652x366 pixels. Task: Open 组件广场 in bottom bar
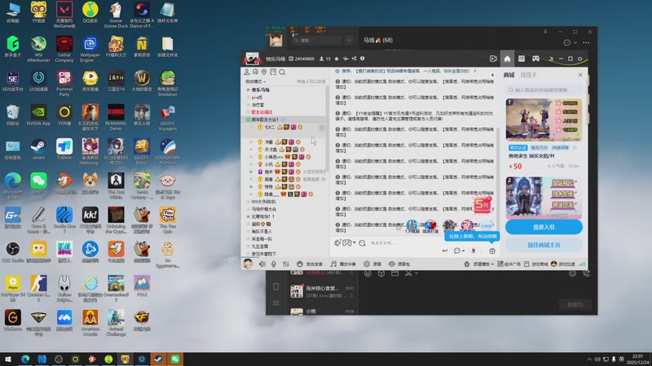(x=509, y=264)
